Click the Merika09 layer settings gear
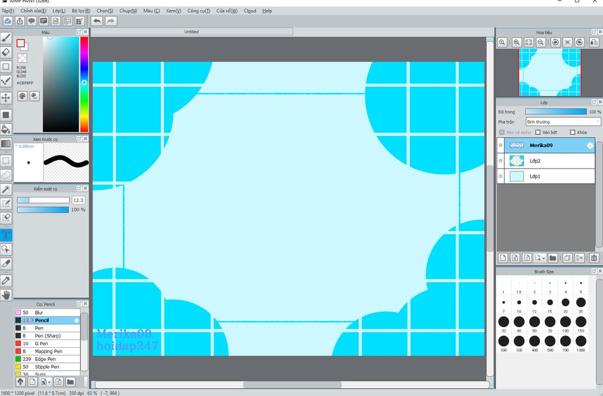Image resolution: width=603 pixels, height=396 pixels. pos(589,146)
